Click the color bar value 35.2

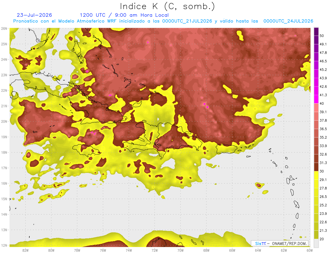point(323,138)
